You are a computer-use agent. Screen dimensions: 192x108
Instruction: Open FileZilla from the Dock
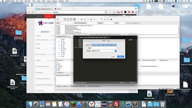tap(116, 104)
